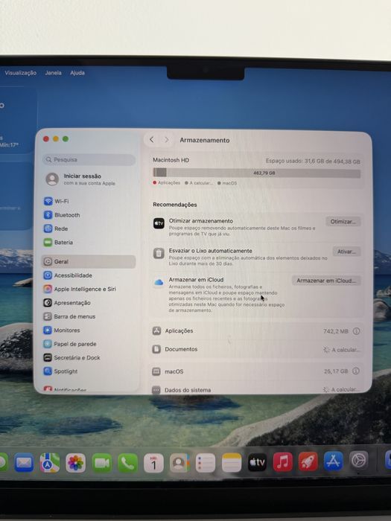Open the Visualização menu
Screen dimensions: 391x521
20,73
